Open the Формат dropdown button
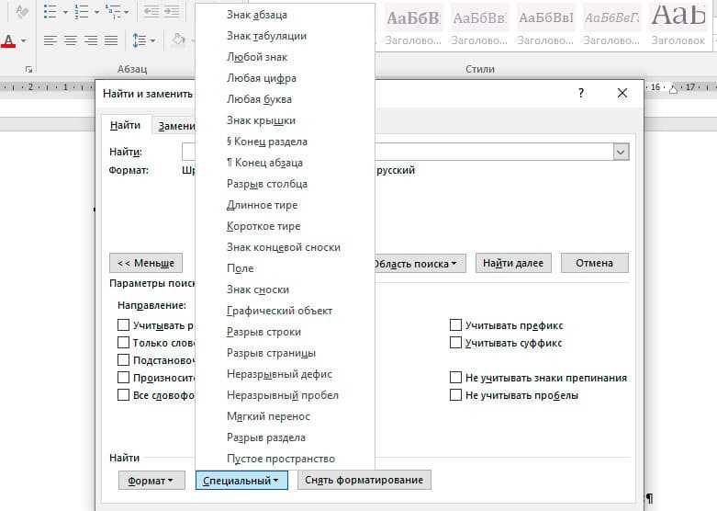 151,481
